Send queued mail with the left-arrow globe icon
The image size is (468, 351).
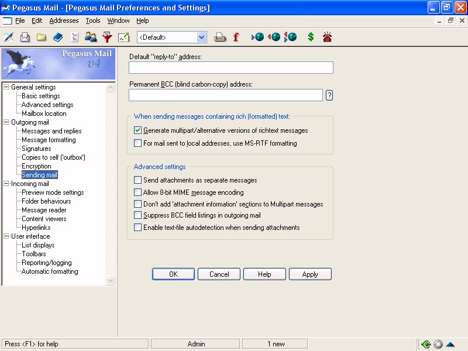[x=274, y=37]
